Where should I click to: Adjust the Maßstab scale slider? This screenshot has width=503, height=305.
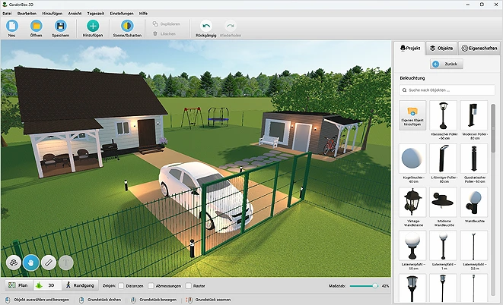click(364, 286)
